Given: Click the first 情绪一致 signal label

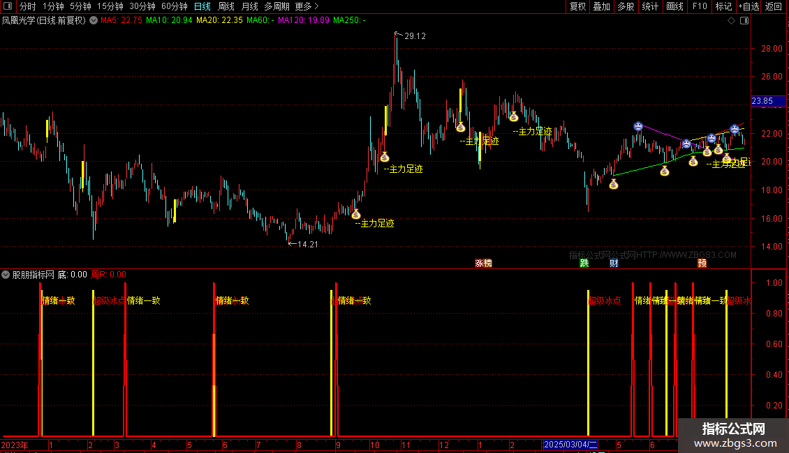Looking at the screenshot, I should pos(59,300).
